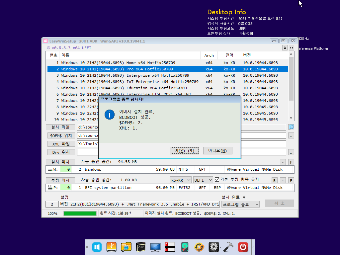
Task: Click the 아니오(N) button in dialog
Action: pyautogui.click(x=218, y=150)
